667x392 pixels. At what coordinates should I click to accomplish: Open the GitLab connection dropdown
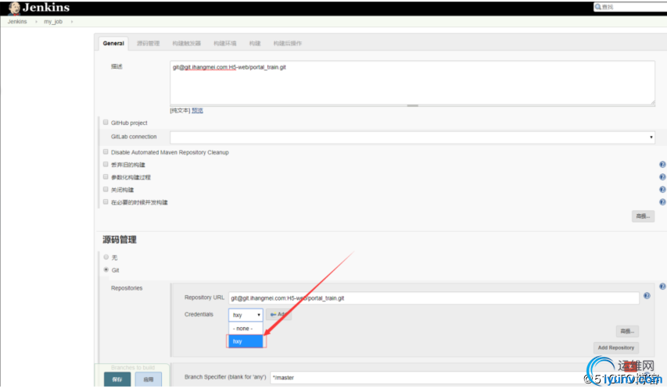(412, 137)
